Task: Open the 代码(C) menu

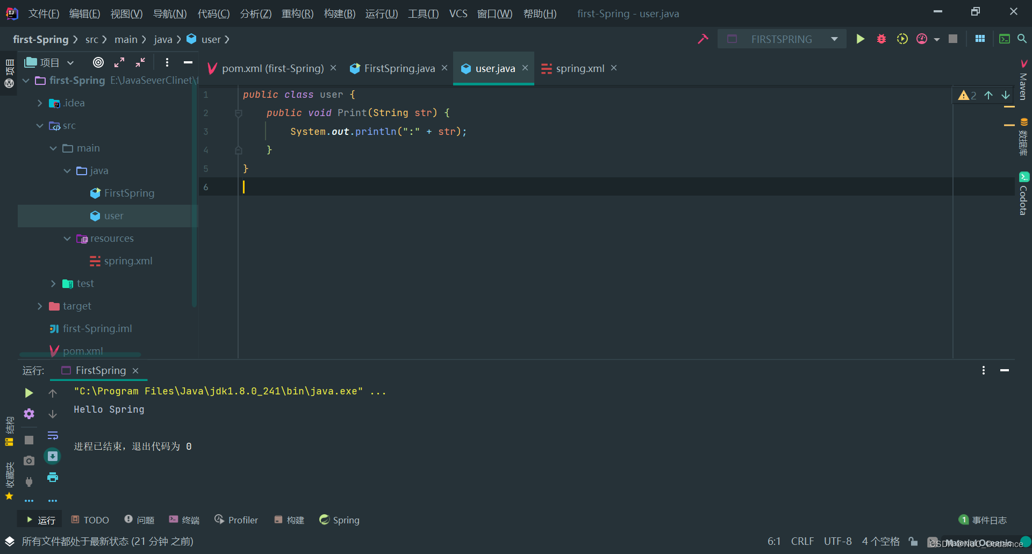Action: (213, 13)
